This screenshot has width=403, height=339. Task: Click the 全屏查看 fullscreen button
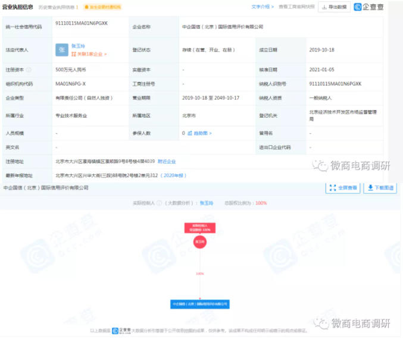(343, 188)
